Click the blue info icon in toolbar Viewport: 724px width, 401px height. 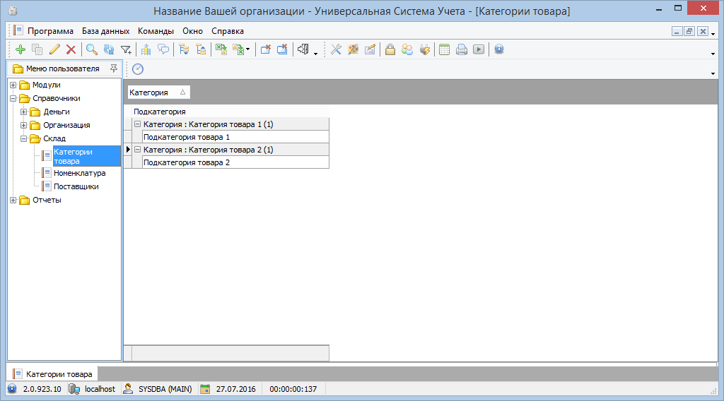click(498, 49)
